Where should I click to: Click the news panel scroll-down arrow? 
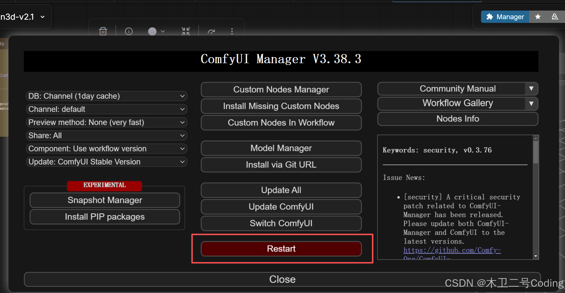tap(535, 256)
